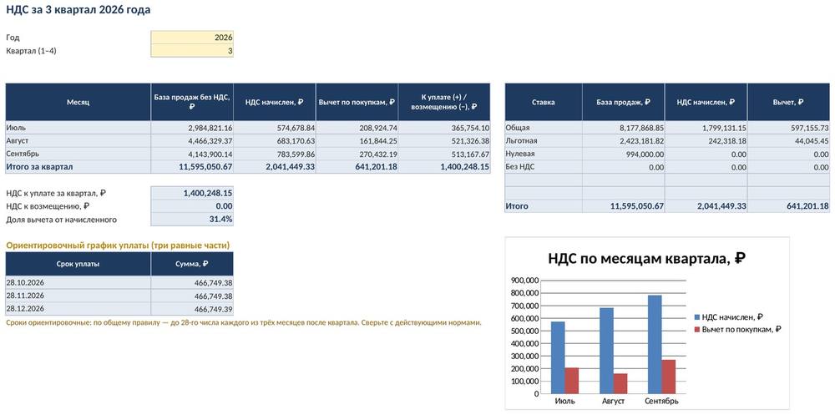Click the 'Вычет, ₽' column header

point(788,102)
